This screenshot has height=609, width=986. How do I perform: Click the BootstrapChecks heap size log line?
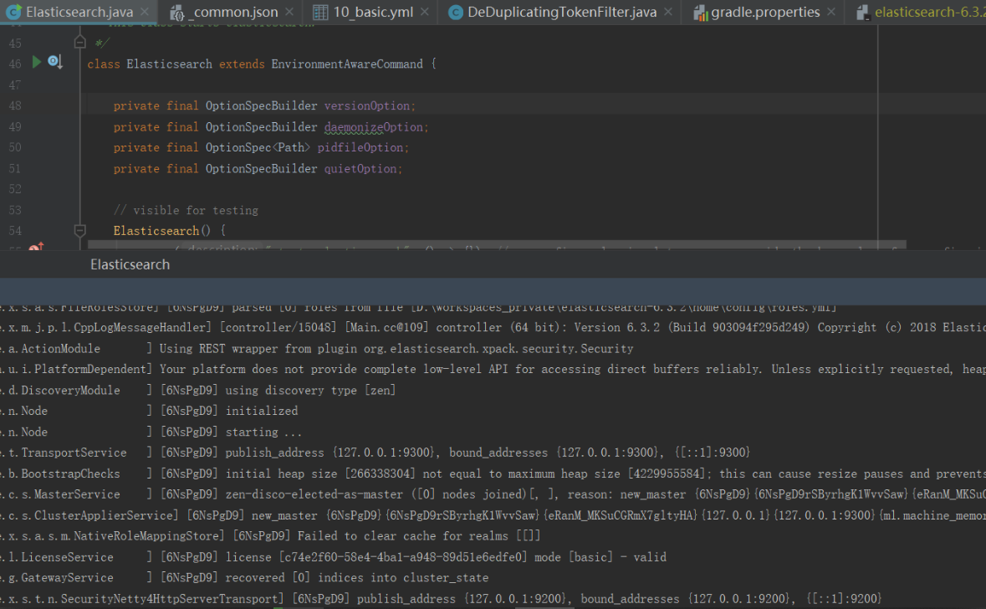click(x=493, y=473)
